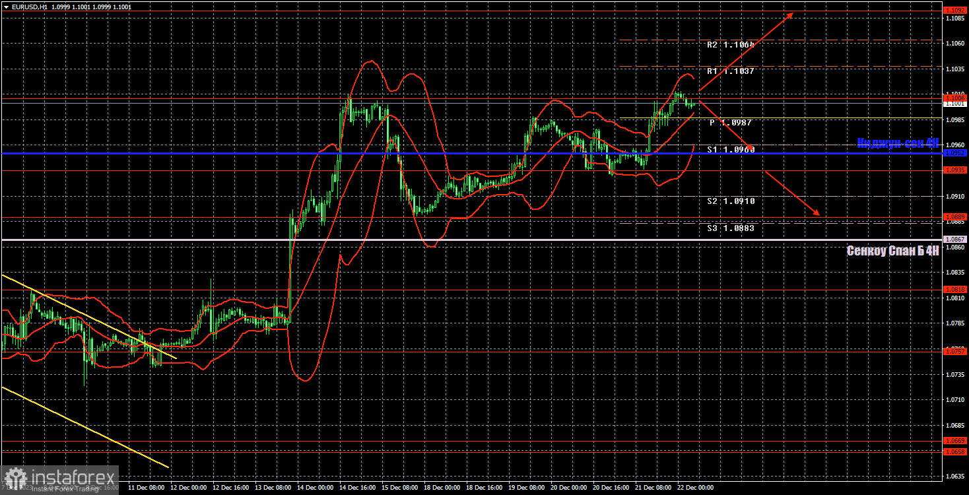Select the Киджун-сен 4H line label
The height and width of the screenshot is (495, 969).
click(898, 143)
